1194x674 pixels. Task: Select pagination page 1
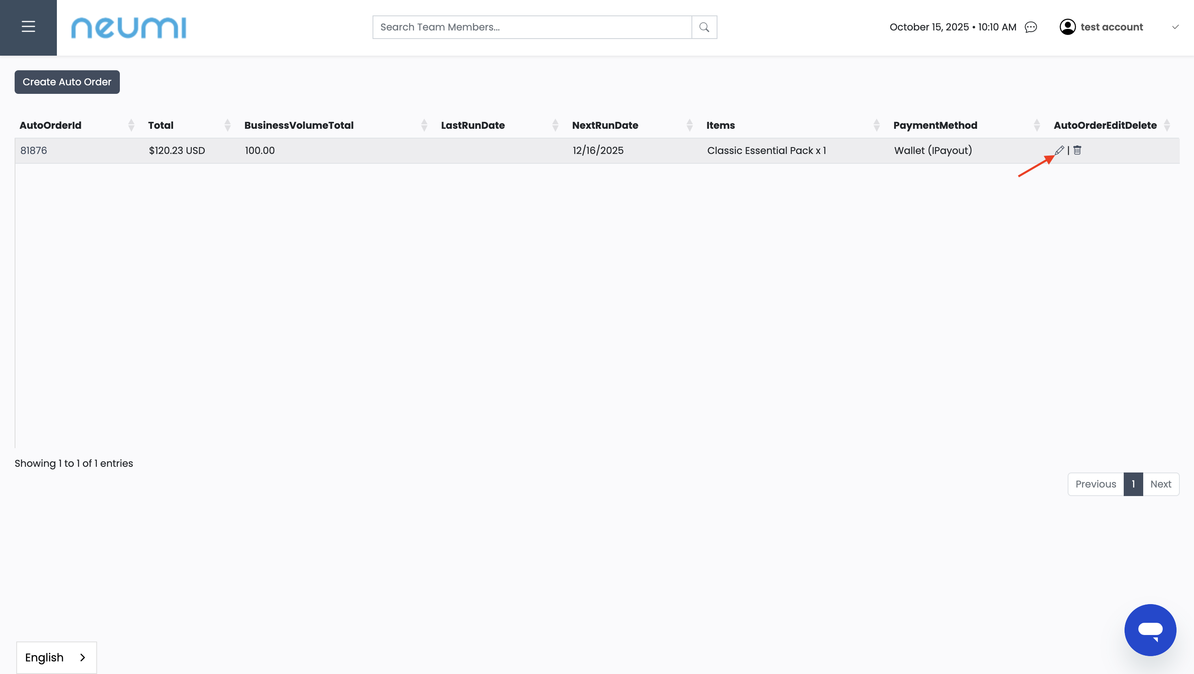(1133, 483)
